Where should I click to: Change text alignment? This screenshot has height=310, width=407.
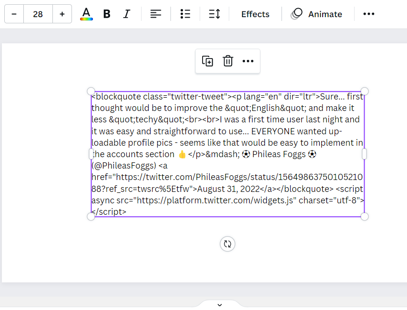click(x=156, y=14)
